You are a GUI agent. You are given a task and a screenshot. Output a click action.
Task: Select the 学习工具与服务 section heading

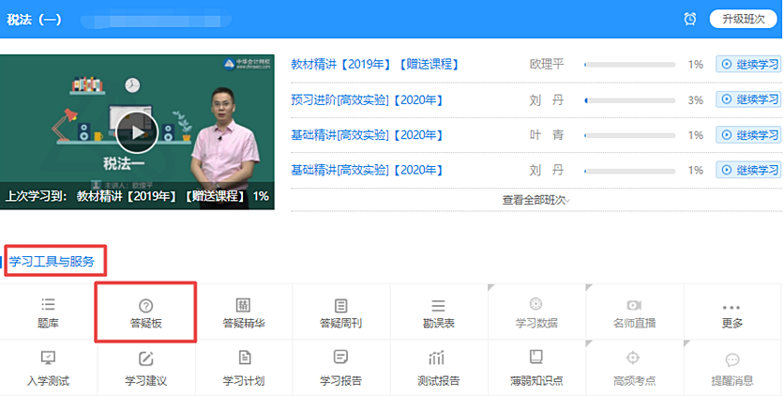coord(53,261)
